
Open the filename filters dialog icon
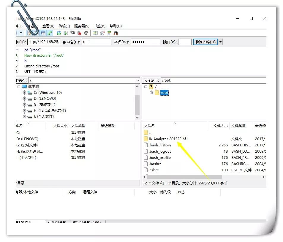click(x=95, y=33)
